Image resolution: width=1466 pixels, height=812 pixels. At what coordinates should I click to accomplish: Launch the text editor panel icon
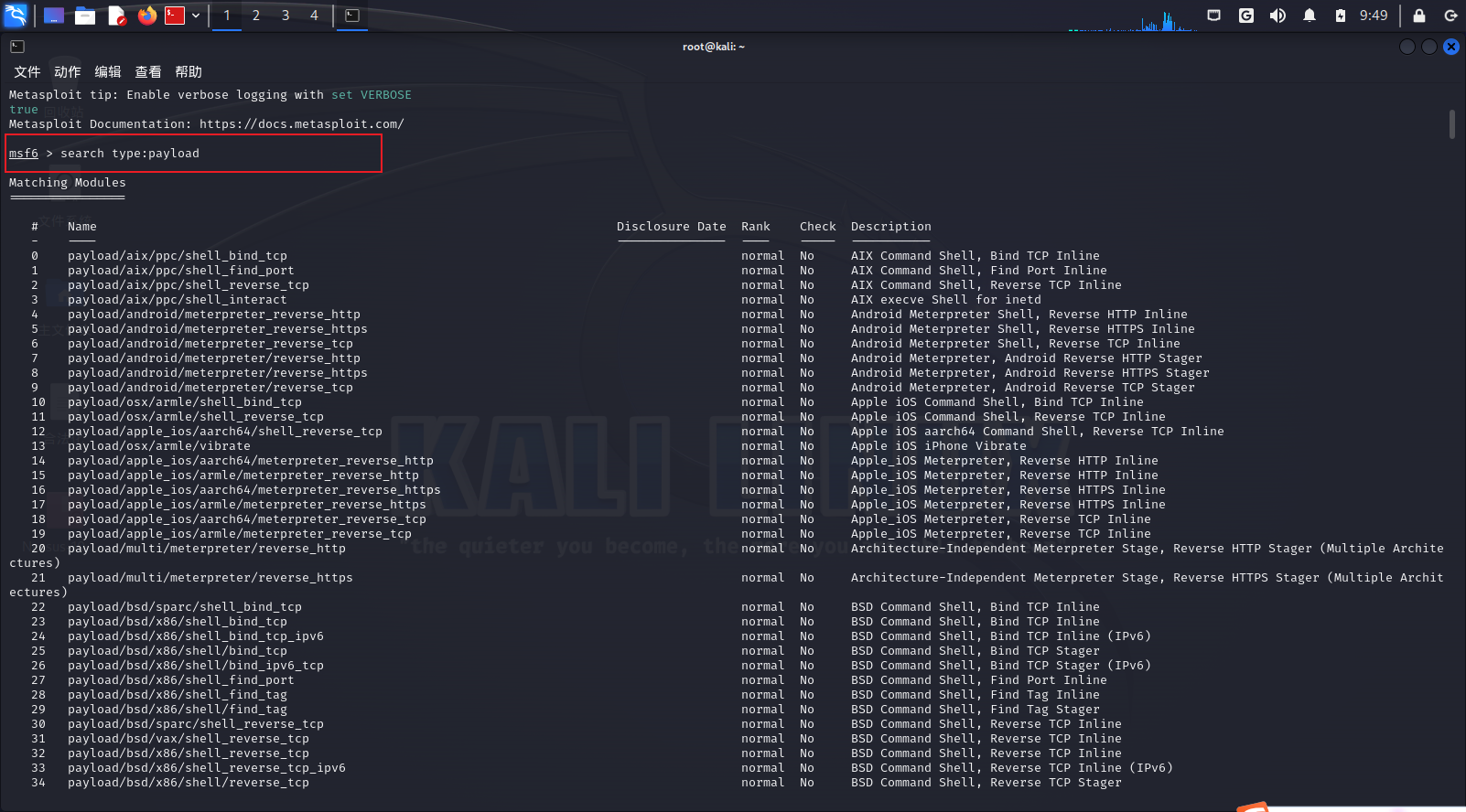point(116,16)
